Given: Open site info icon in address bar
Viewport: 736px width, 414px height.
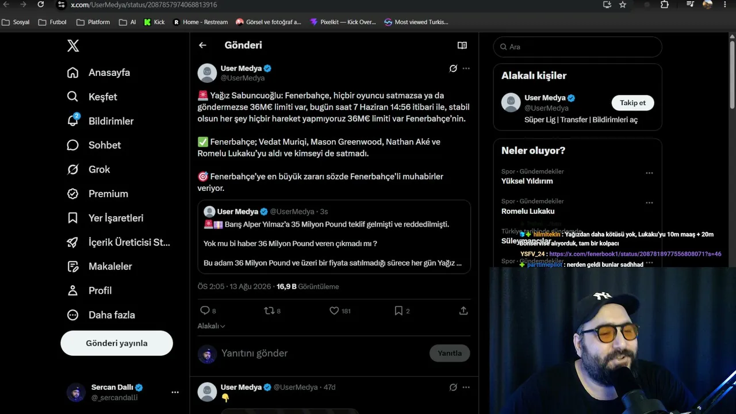Looking at the screenshot, I should pyautogui.click(x=61, y=5).
